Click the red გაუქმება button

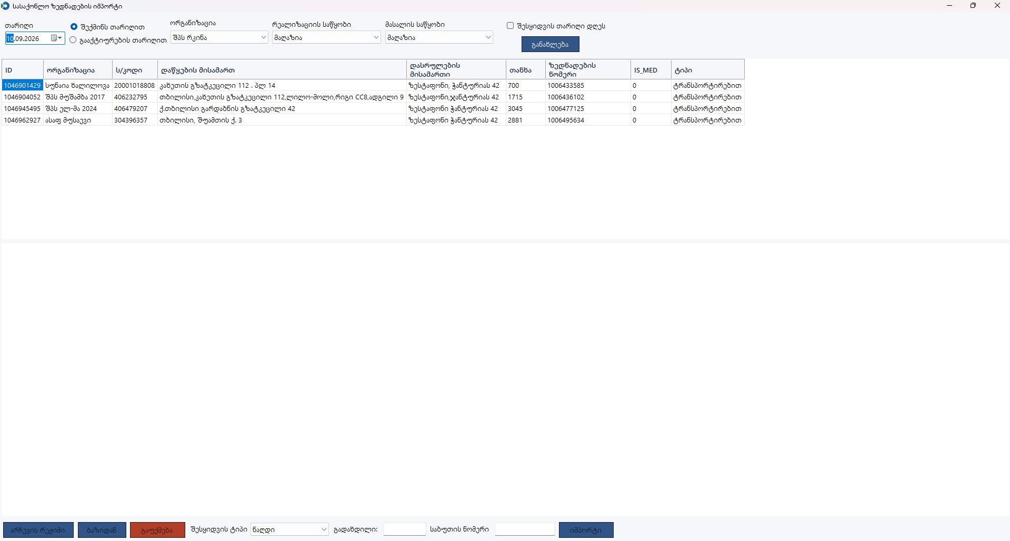(x=157, y=530)
